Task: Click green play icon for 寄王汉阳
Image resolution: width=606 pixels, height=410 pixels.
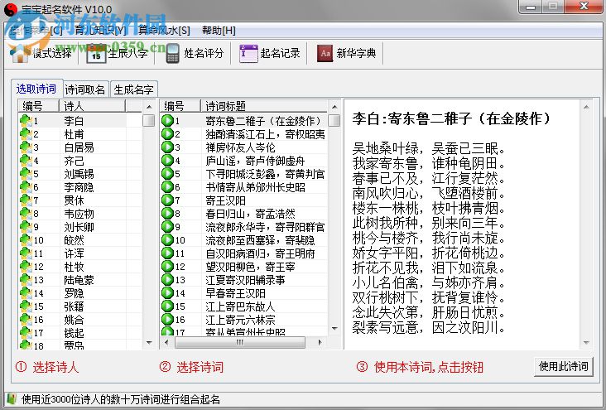Action: (x=168, y=200)
